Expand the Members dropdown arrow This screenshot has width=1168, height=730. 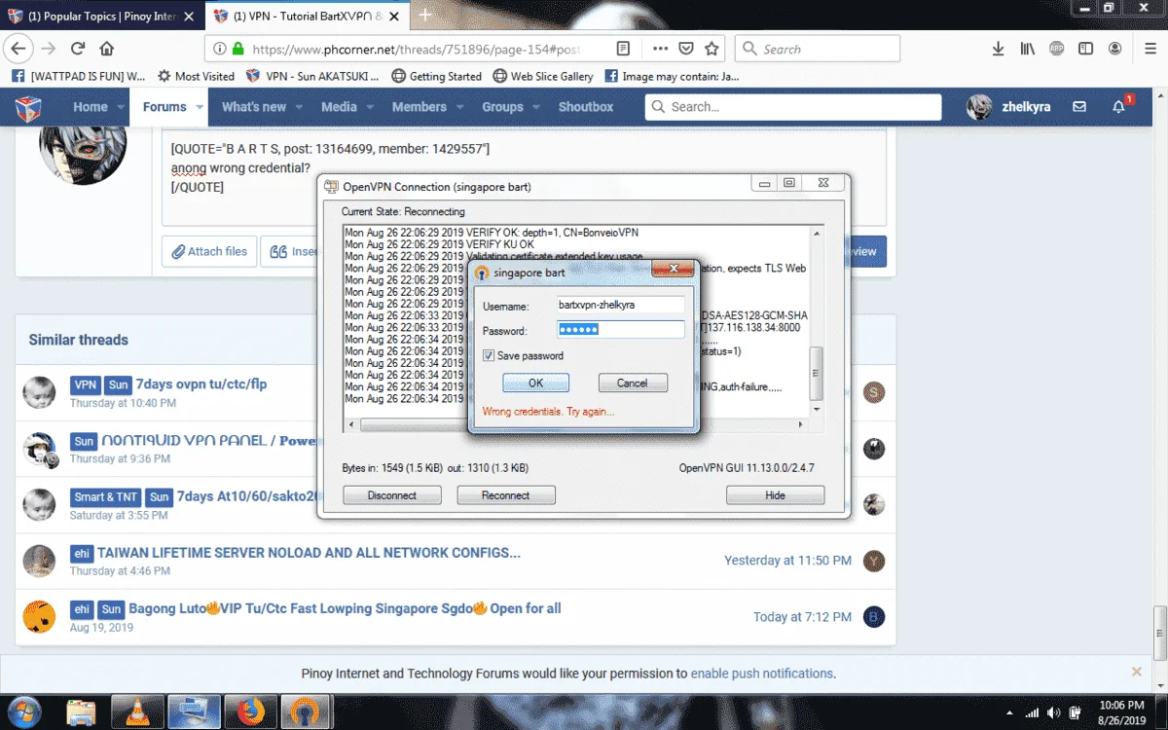(x=459, y=107)
